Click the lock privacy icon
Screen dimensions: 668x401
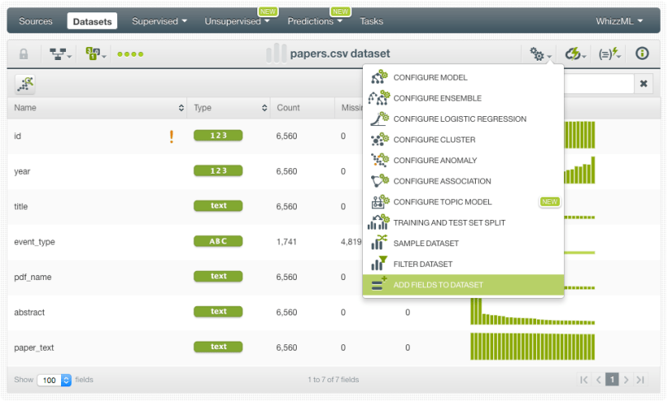(24, 54)
